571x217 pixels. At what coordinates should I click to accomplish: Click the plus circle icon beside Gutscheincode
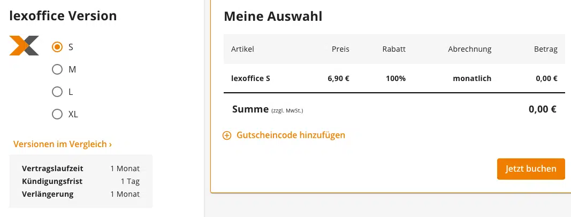227,135
